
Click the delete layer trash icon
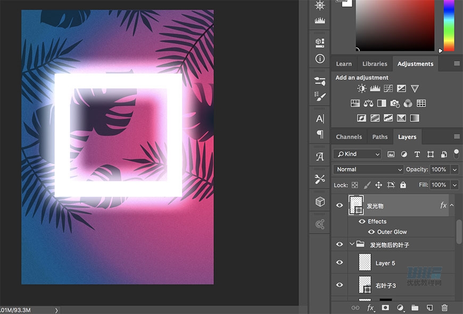pos(444,308)
